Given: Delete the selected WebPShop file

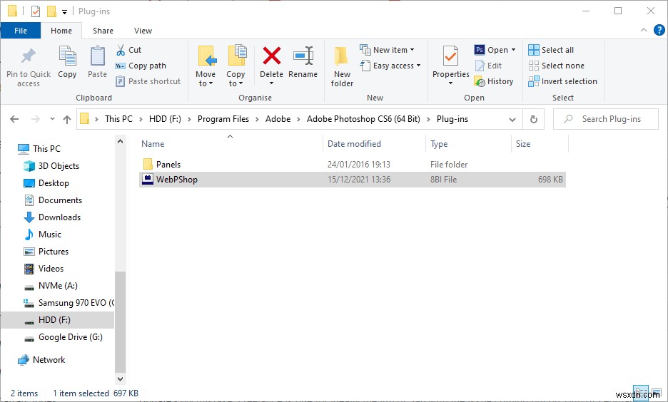Looking at the screenshot, I should point(271,66).
